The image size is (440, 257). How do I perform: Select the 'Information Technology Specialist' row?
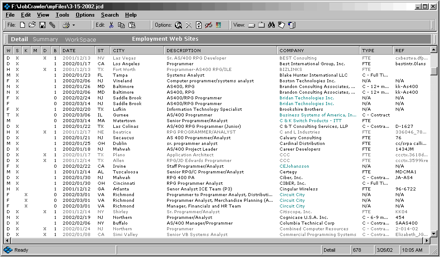pyautogui.click(x=217, y=109)
